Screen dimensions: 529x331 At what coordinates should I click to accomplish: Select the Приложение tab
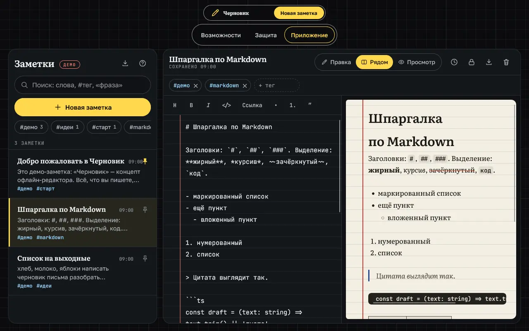(x=309, y=35)
